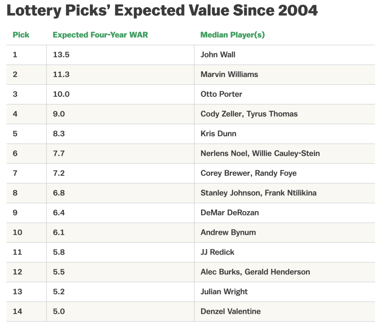The width and height of the screenshot is (382, 327).
Task: Click the pick number 10 cell
Action: click(17, 233)
